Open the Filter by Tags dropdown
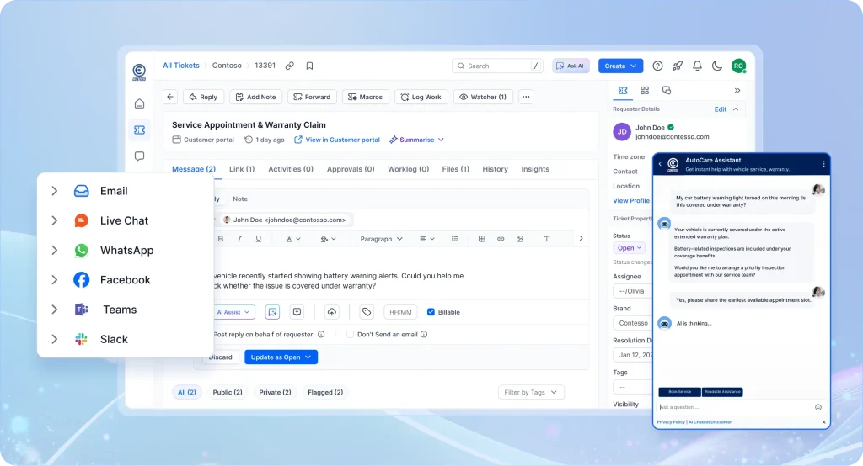The image size is (863, 466). pos(531,392)
